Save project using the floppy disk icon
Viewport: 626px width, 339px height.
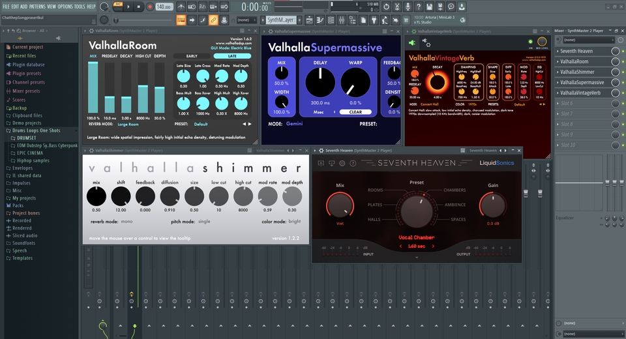[x=429, y=7]
